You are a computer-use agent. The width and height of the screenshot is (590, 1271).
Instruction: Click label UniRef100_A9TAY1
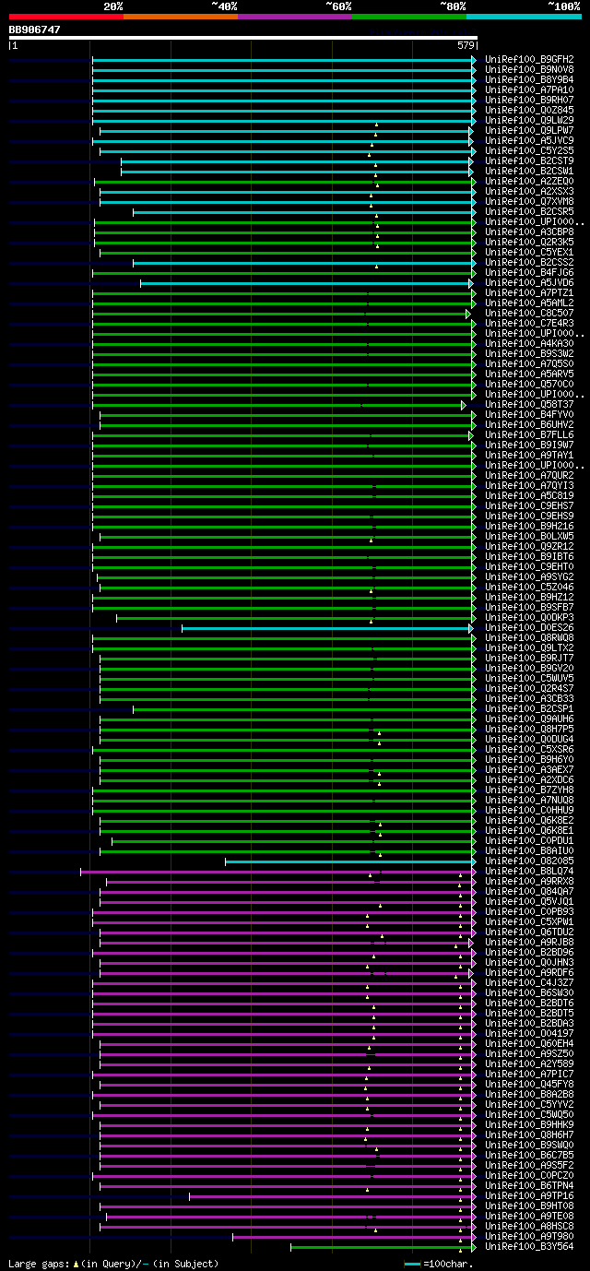point(529,455)
